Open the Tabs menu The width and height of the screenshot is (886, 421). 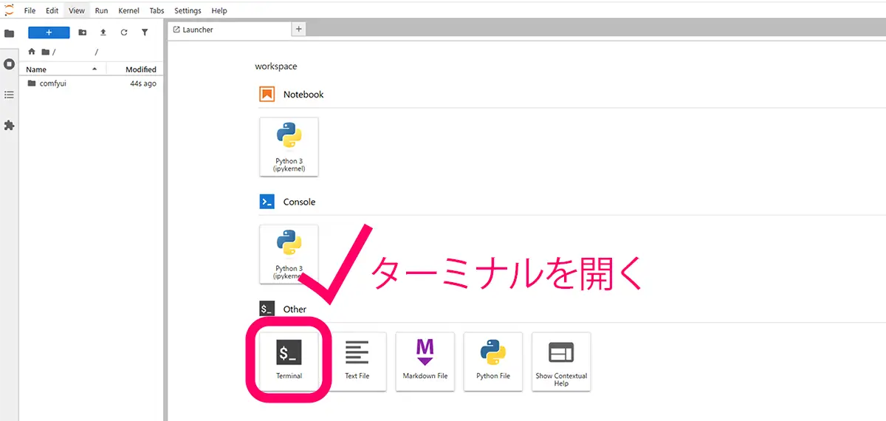[157, 10]
